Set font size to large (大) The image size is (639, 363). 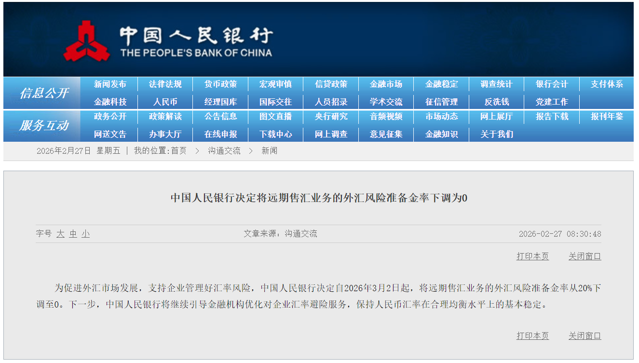point(60,234)
